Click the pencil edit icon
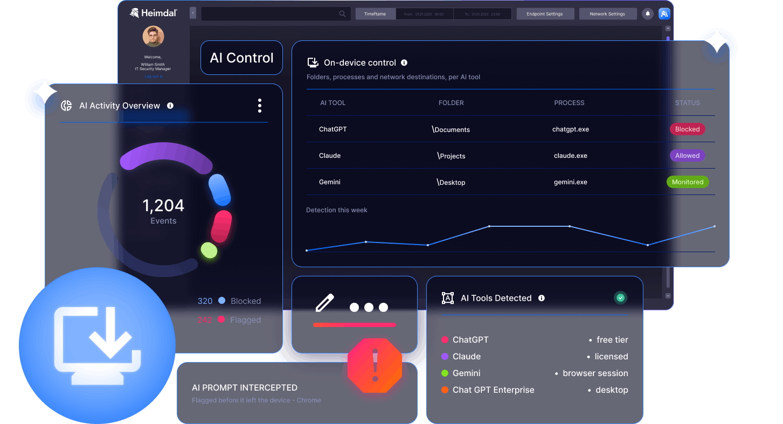This screenshot has width=783, height=424. click(x=325, y=303)
